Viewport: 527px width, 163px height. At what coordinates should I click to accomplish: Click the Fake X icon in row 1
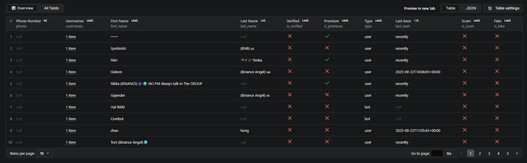coord(497,36)
